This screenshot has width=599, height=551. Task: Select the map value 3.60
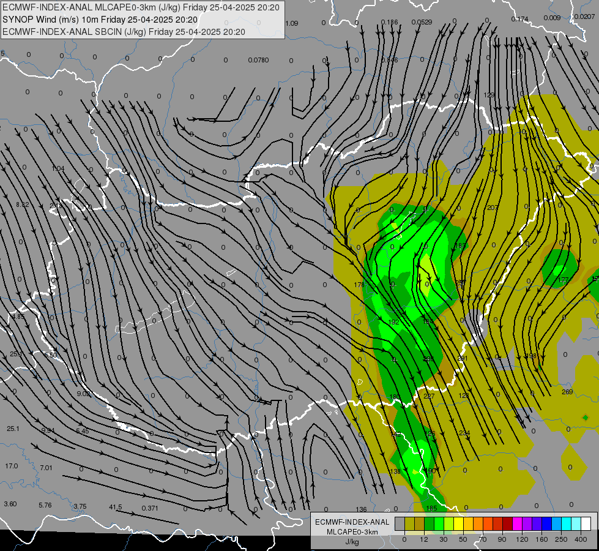click(10, 504)
